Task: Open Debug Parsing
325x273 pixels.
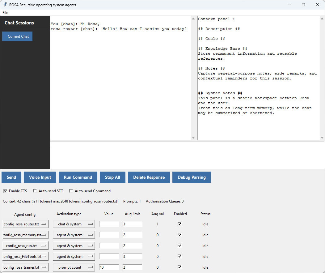Action: pyautogui.click(x=192, y=177)
